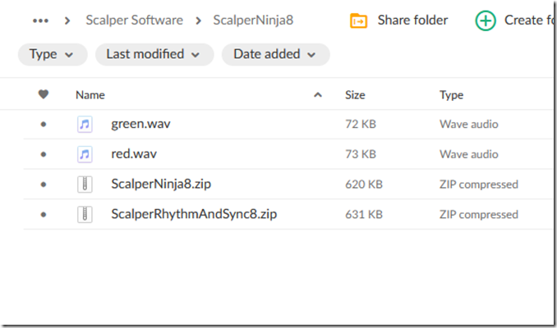The image size is (557, 328).
Task: Click the Share folder icon
Action: (358, 20)
